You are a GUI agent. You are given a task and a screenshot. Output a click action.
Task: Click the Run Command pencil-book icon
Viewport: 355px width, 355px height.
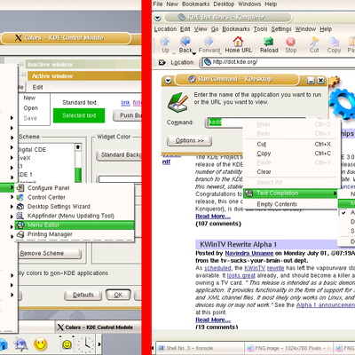coord(177,102)
